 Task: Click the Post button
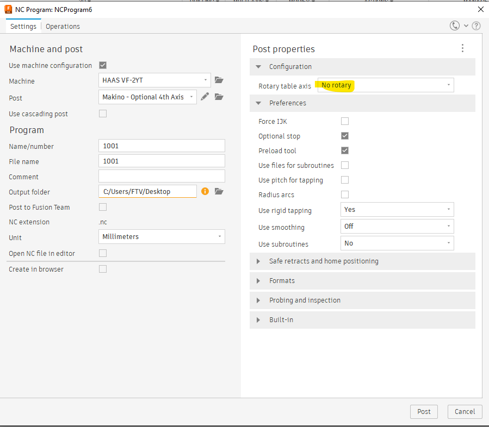point(423,411)
